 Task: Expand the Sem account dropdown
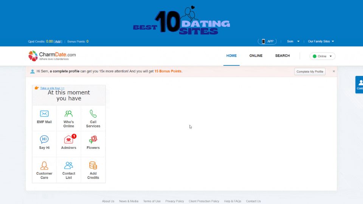[293, 42]
